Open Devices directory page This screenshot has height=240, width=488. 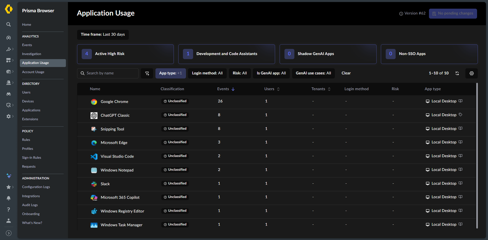click(x=28, y=101)
